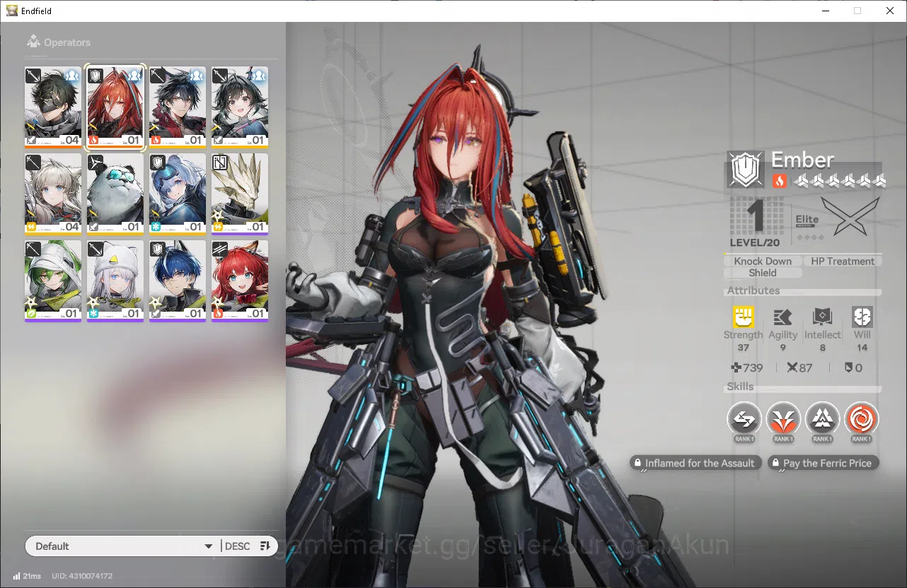The width and height of the screenshot is (907, 588).
Task: Click Ember's shield class emblem
Action: (746, 170)
